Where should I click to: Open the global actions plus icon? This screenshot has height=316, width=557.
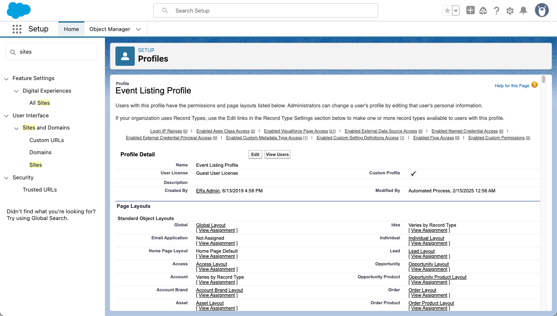(471, 10)
